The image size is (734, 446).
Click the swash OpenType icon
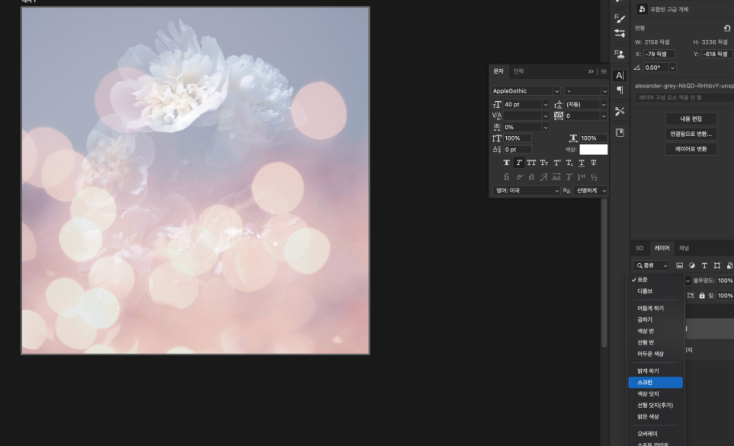(x=544, y=177)
